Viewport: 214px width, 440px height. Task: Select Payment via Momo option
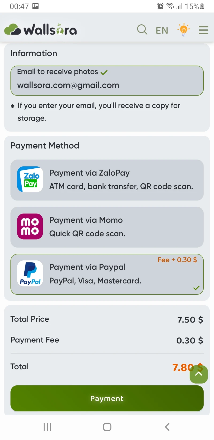tap(107, 227)
